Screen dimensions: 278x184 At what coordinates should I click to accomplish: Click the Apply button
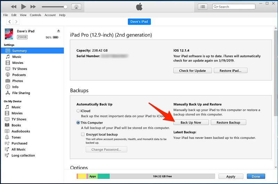coord(231,176)
